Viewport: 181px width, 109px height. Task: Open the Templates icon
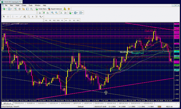(x=81, y=13)
